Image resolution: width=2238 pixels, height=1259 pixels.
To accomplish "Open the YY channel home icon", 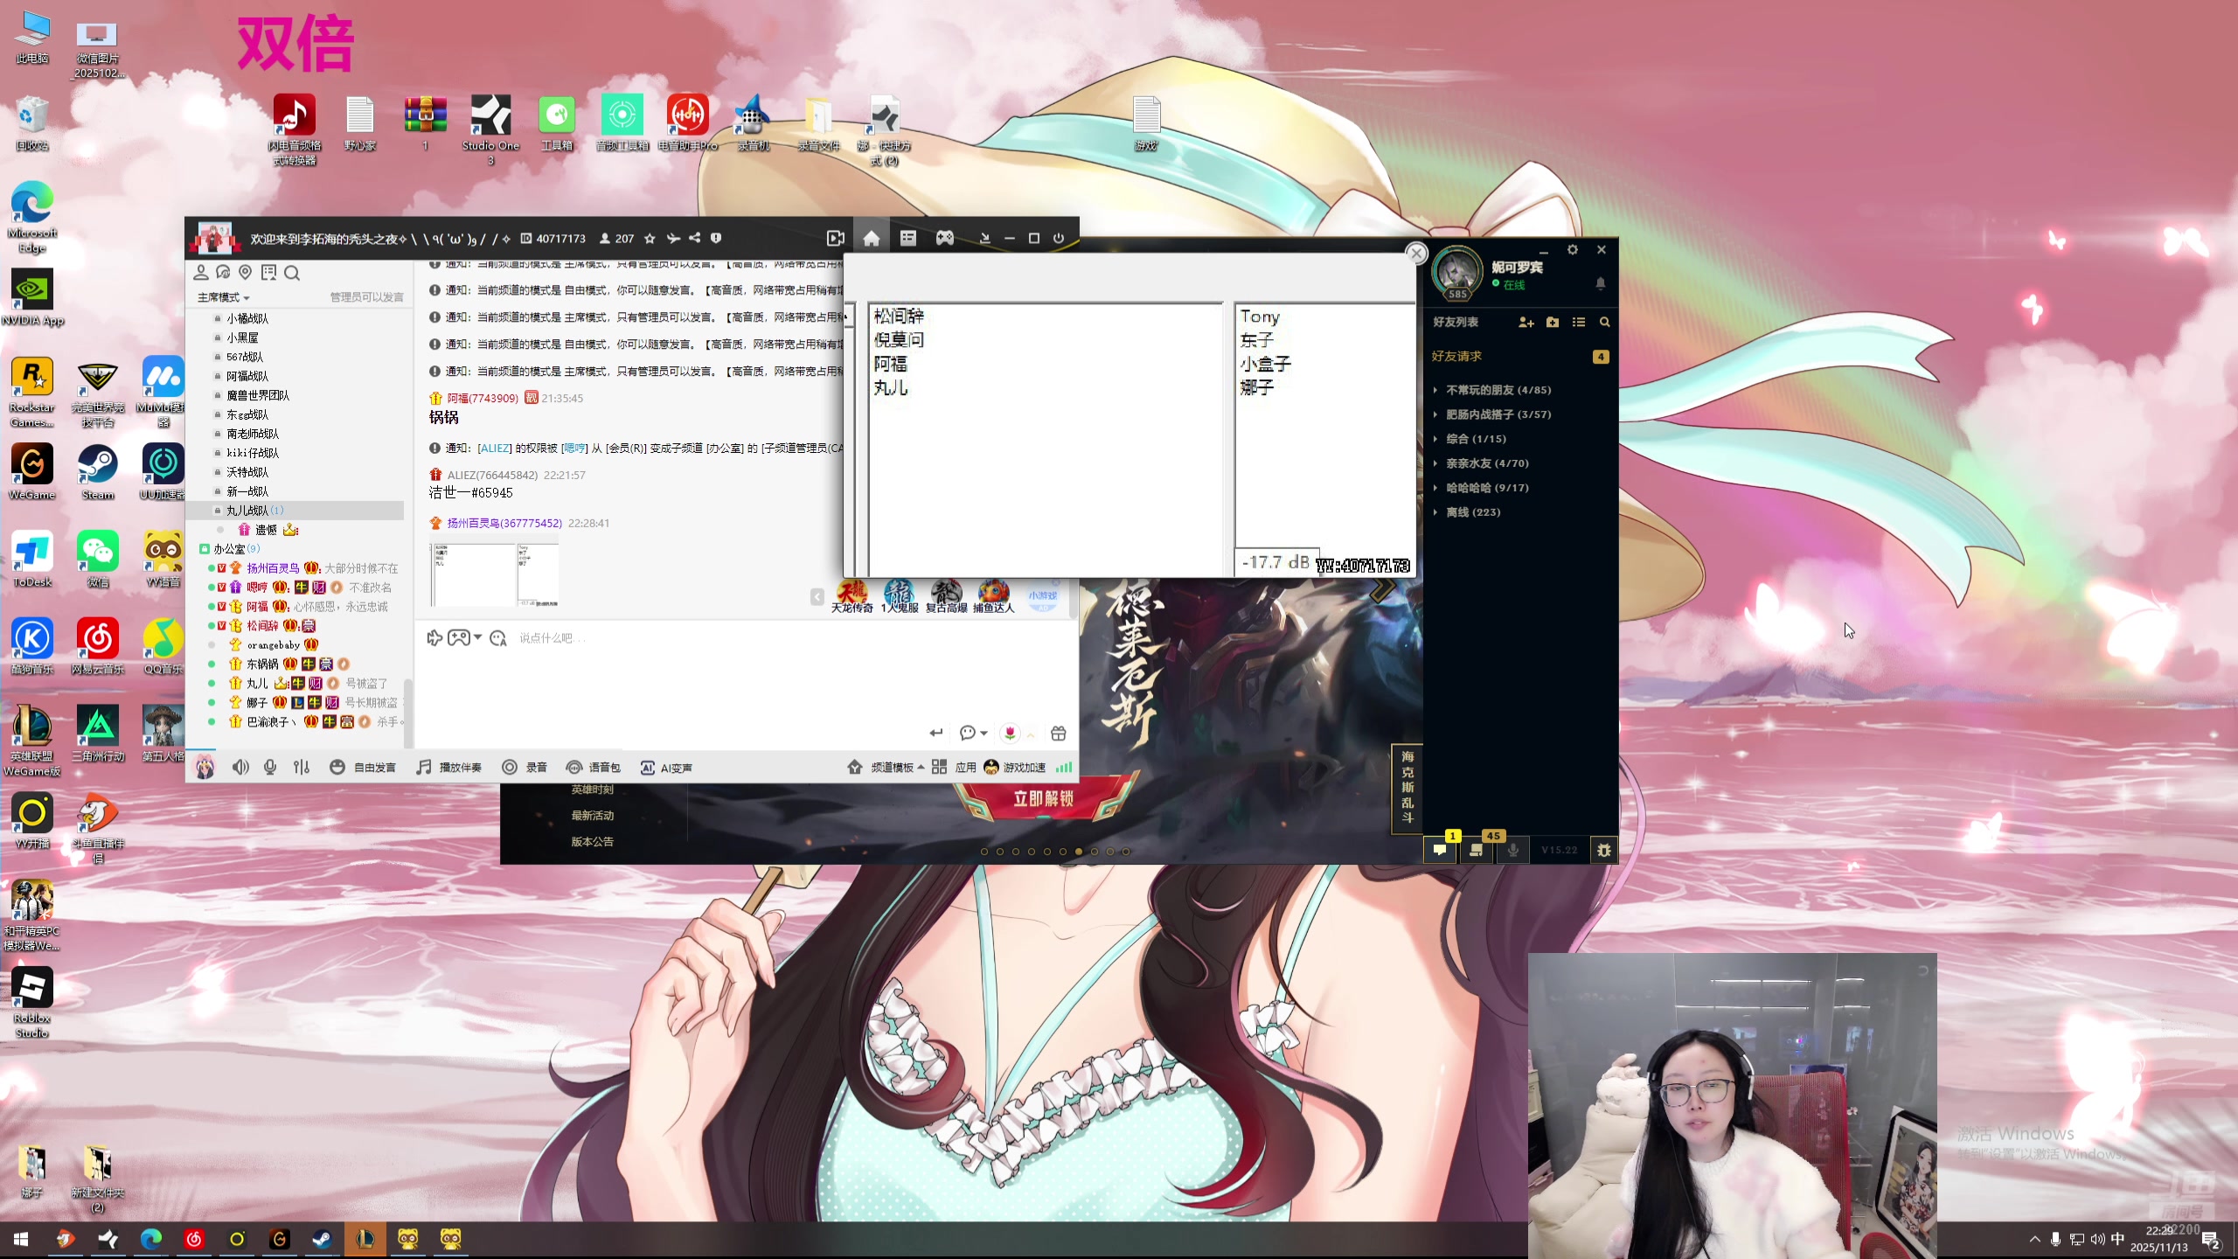I will point(871,238).
